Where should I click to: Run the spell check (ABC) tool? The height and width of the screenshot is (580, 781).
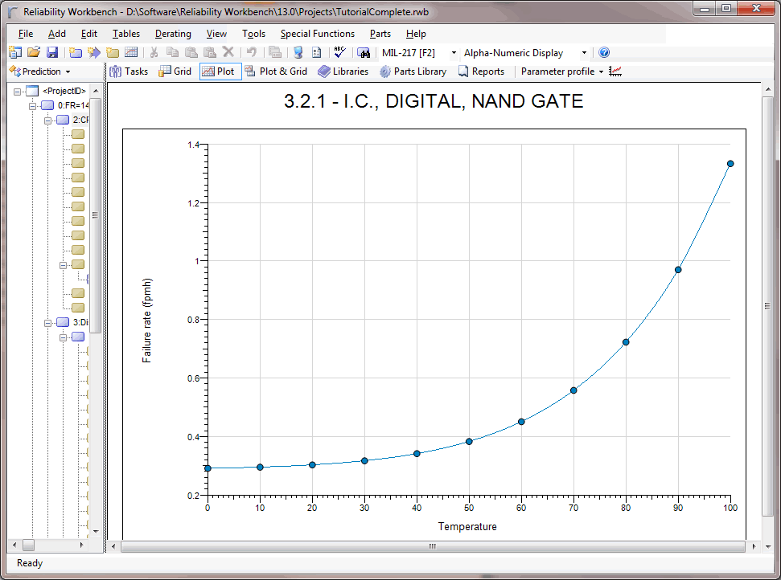tap(339, 53)
